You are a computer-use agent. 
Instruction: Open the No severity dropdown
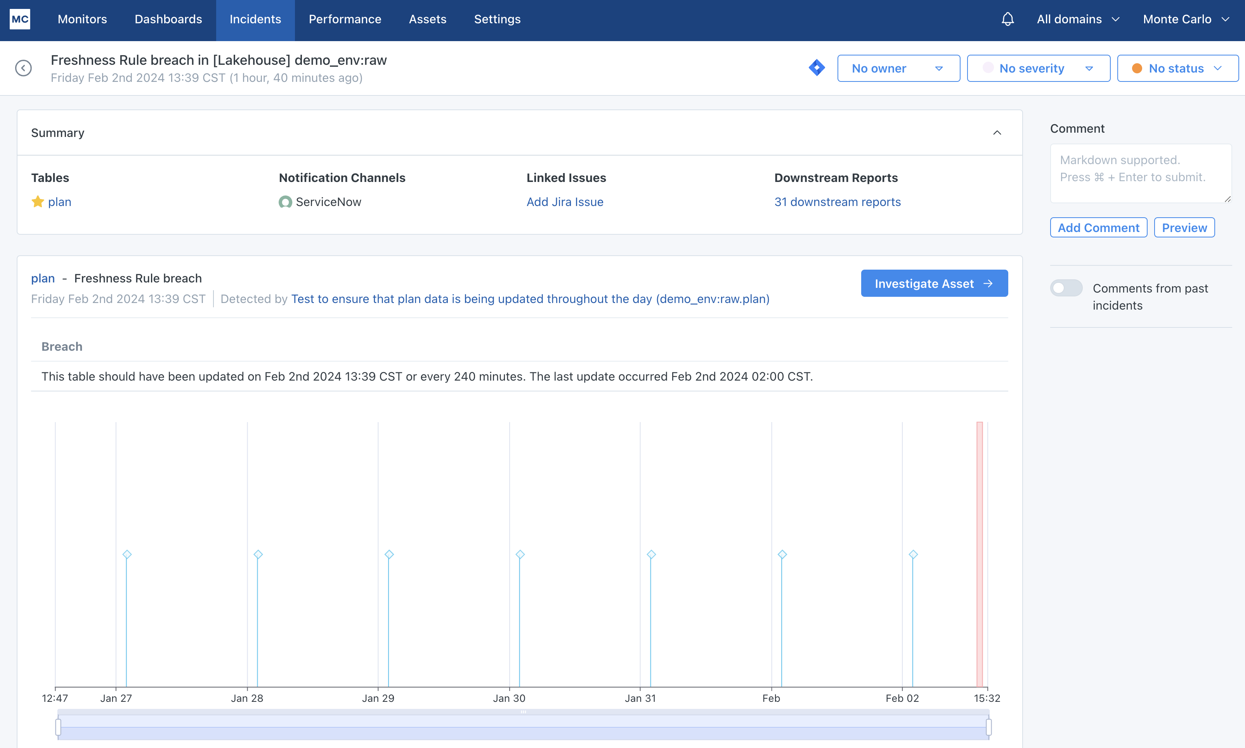click(1038, 69)
